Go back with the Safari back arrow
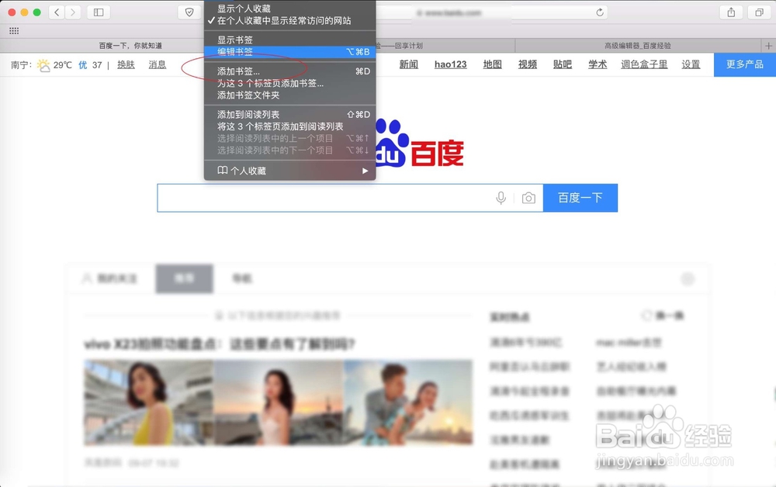 pyautogui.click(x=57, y=12)
